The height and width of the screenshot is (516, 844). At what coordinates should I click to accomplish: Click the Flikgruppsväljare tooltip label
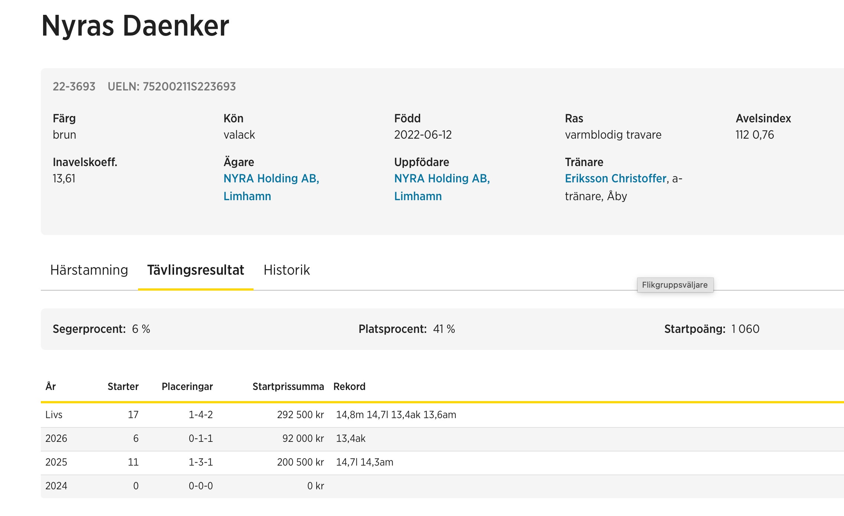tap(675, 285)
